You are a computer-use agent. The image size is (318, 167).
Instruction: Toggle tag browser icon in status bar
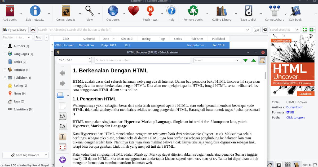coord(270,165)
